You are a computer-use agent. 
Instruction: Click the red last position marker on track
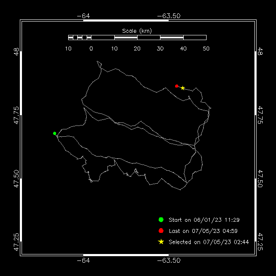point(177,86)
